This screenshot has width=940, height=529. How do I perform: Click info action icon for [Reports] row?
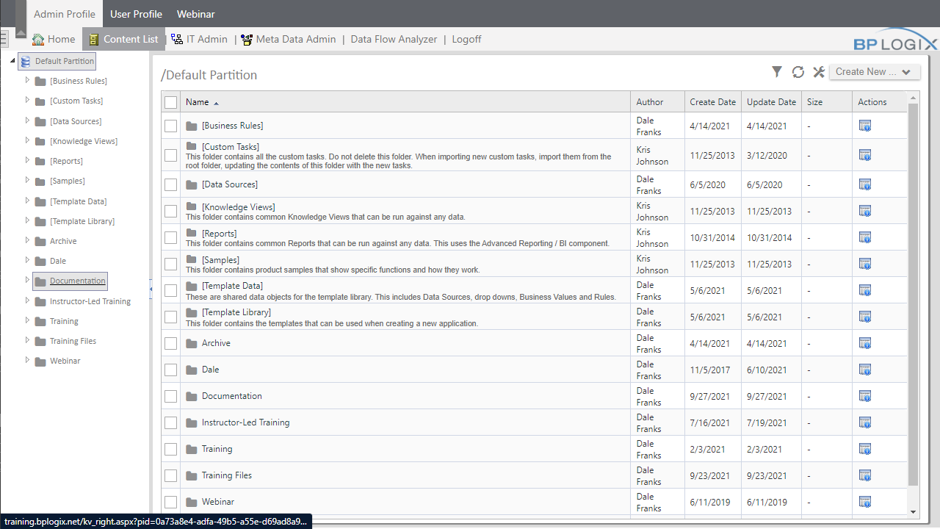(865, 237)
